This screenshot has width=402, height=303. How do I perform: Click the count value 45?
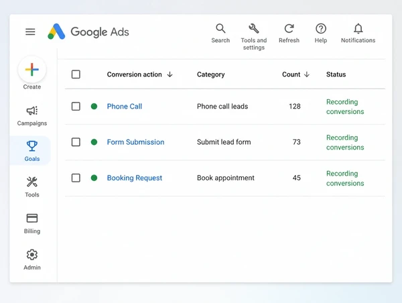(x=296, y=178)
